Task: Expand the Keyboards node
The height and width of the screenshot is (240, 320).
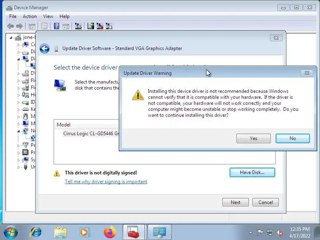Action: [18, 110]
